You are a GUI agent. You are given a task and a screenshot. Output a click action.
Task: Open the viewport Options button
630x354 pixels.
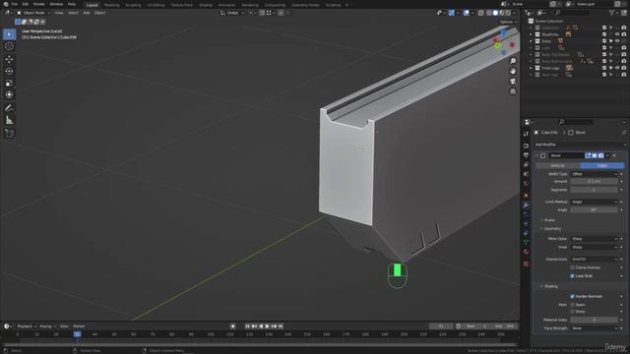pos(508,22)
